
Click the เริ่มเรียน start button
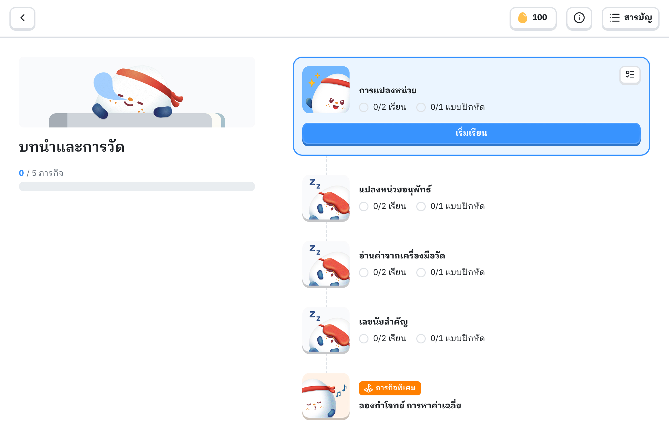[471, 134]
